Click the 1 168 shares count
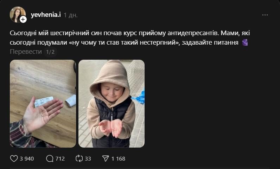 118,159
